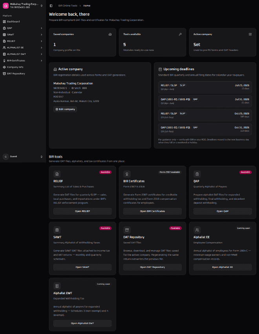Click the Edit company button
The image size is (259, 334).
click(65, 109)
